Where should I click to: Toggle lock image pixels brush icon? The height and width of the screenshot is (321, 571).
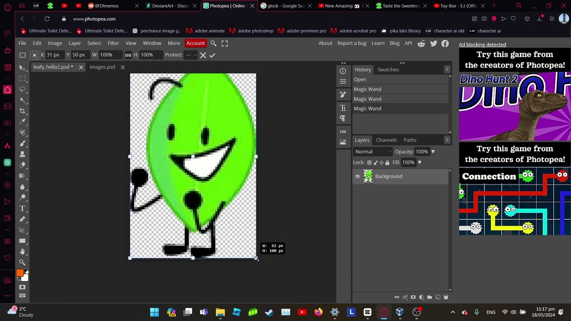[x=375, y=163]
